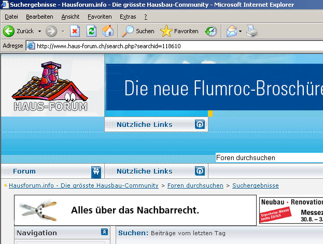Click the Foren durchsuchen breadcrumb link
Viewport: 323px width, 244px height.
(x=195, y=185)
